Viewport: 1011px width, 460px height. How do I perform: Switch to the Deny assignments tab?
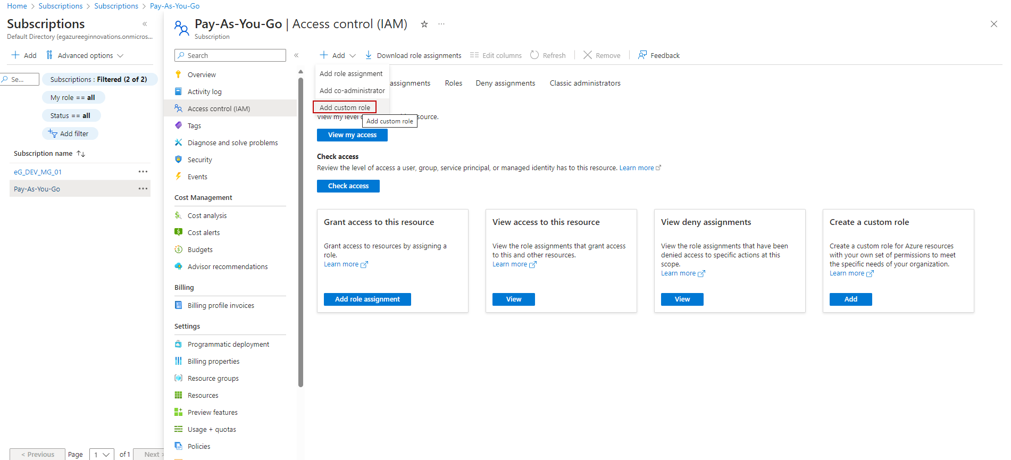tap(505, 83)
